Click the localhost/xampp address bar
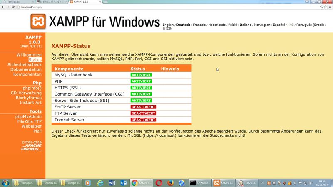 coord(168,7)
